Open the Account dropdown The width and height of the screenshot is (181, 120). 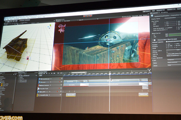pyautogui.click(x=160, y=10)
